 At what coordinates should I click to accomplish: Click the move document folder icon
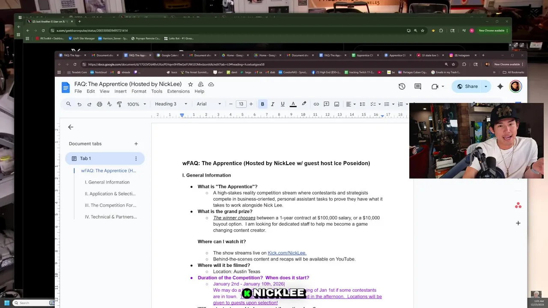pos(200,84)
